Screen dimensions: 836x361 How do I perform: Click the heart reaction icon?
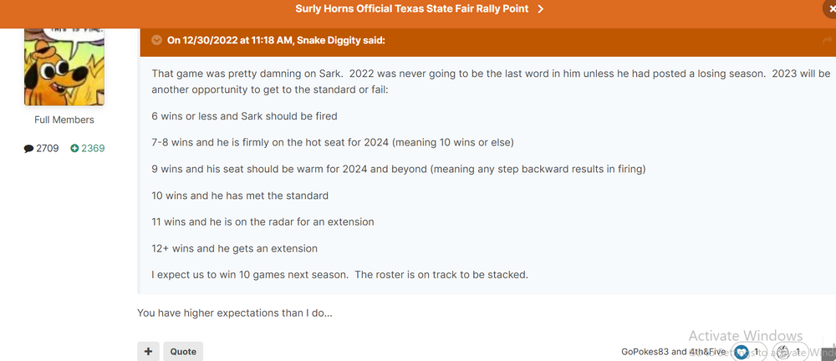(742, 352)
